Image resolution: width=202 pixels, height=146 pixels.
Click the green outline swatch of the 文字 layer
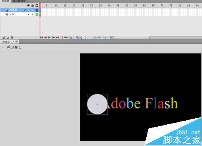37,14
